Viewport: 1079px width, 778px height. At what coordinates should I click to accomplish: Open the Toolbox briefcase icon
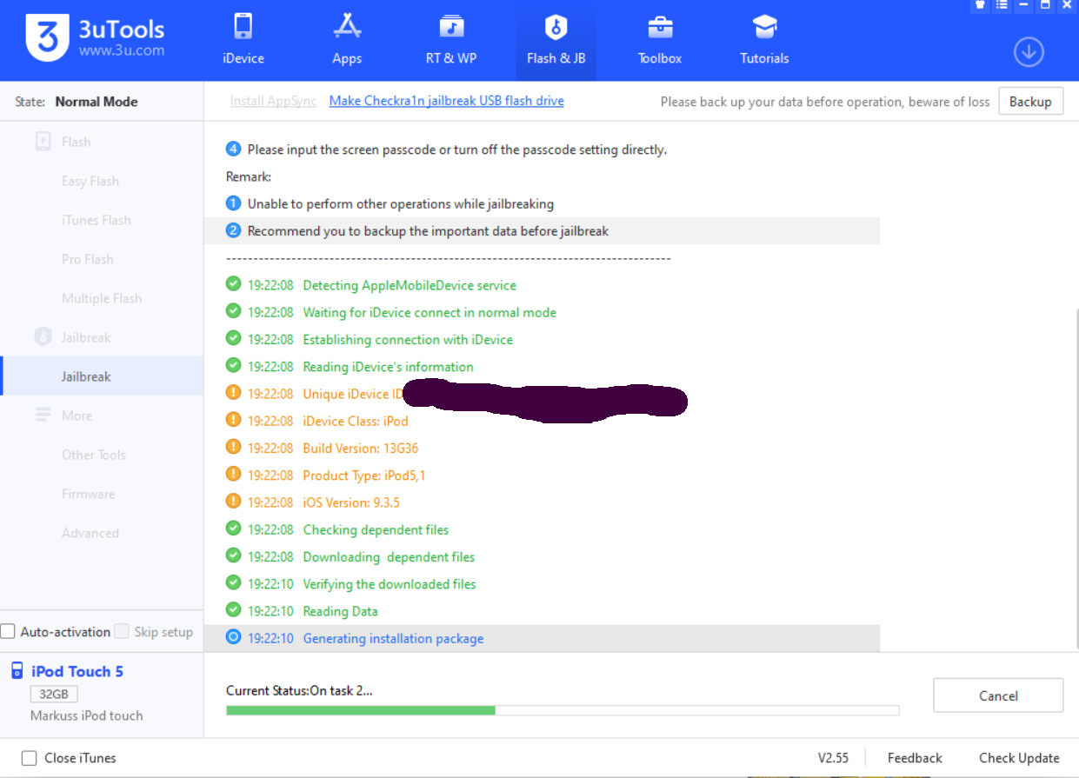660,27
